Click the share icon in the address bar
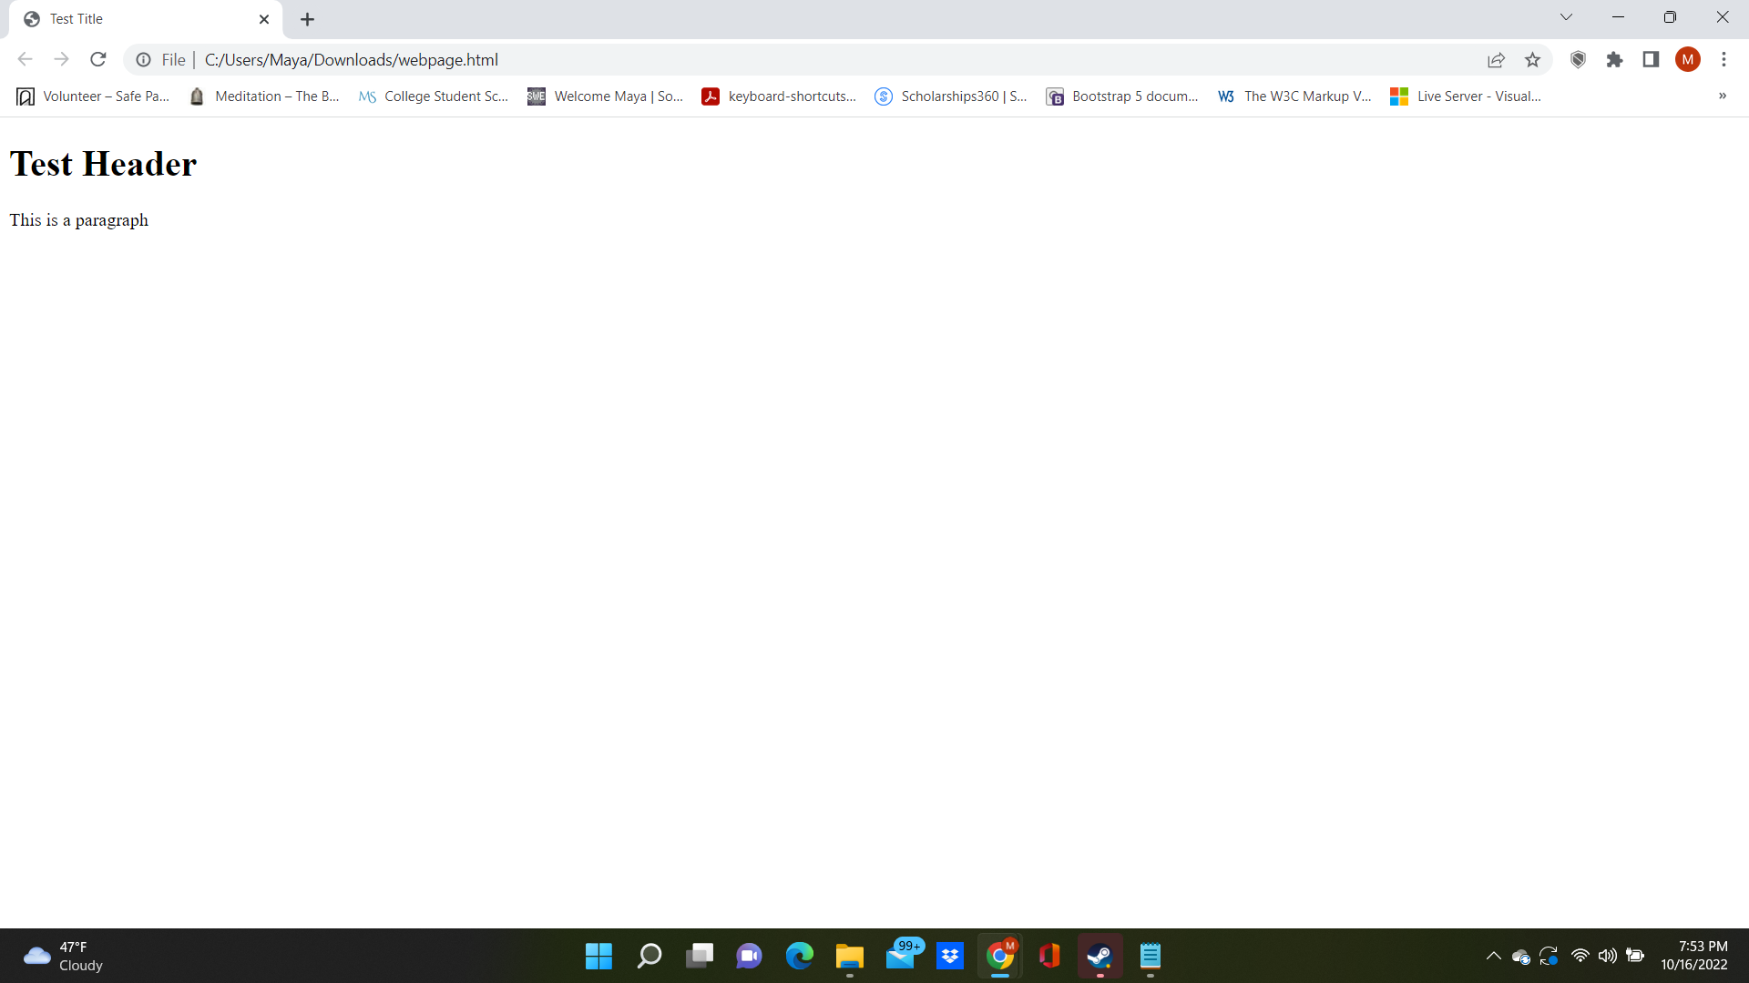1749x983 pixels. pos(1497,59)
